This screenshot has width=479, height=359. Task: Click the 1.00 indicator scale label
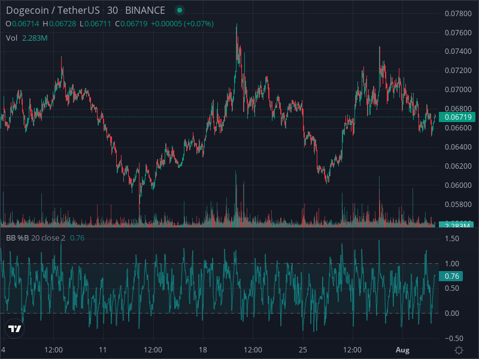pyautogui.click(x=452, y=264)
